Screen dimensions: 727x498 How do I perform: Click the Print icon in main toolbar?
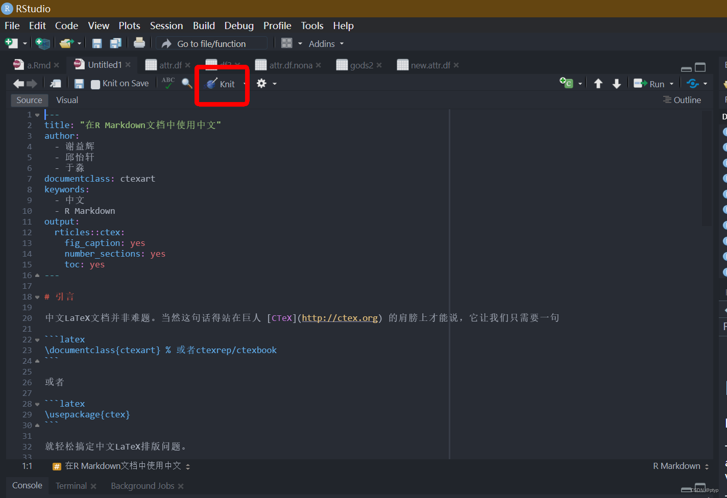139,43
